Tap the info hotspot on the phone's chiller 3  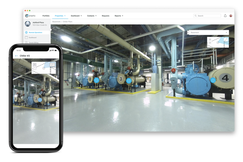tap(40, 100)
